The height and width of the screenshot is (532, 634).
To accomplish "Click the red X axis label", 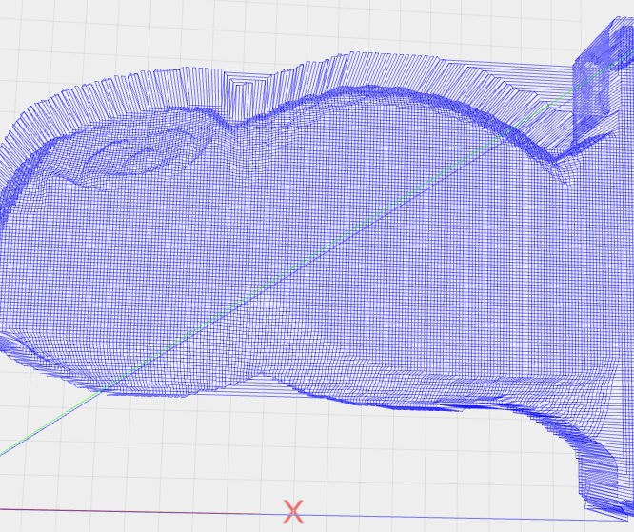I will 293,511.
